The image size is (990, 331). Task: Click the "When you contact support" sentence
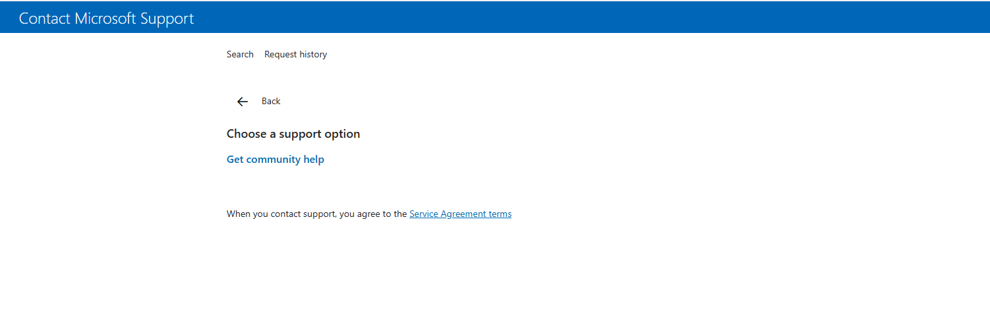[x=316, y=214]
